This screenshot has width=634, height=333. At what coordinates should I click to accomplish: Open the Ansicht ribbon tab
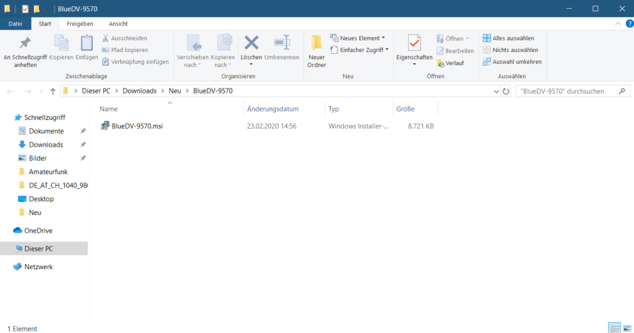coord(118,24)
